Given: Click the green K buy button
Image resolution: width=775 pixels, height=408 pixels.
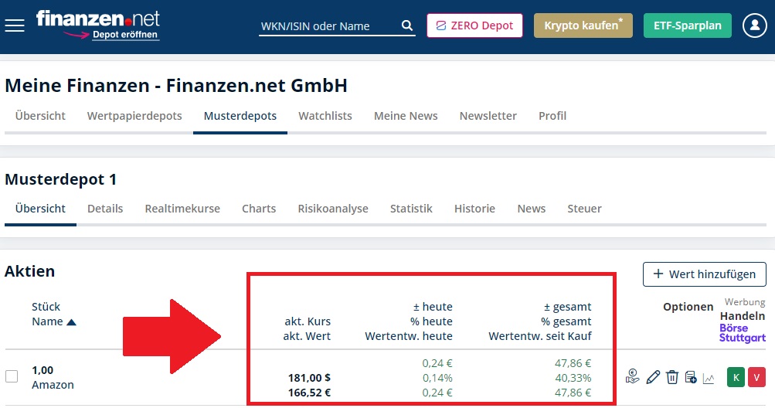Looking at the screenshot, I should [x=736, y=377].
